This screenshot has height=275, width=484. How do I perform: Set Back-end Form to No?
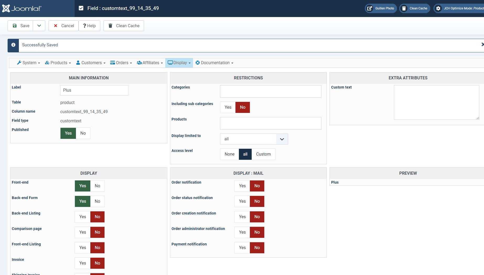(x=97, y=201)
